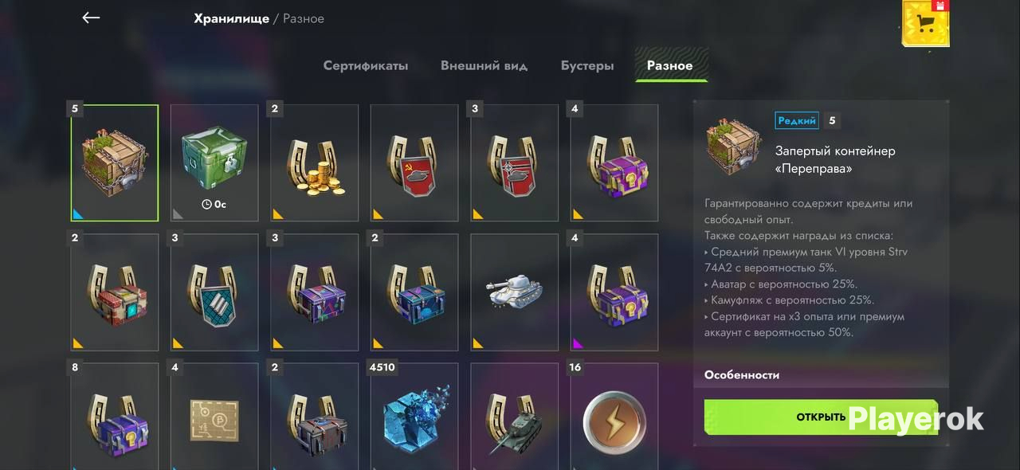
Task: Select the lightning coin item marked 16
Action: pyautogui.click(x=614, y=416)
